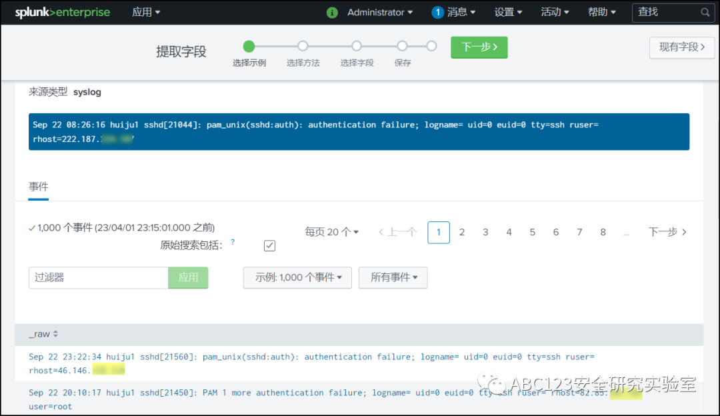Open the 所有事件 dropdown
This screenshot has width=720, height=416.
coord(393,277)
